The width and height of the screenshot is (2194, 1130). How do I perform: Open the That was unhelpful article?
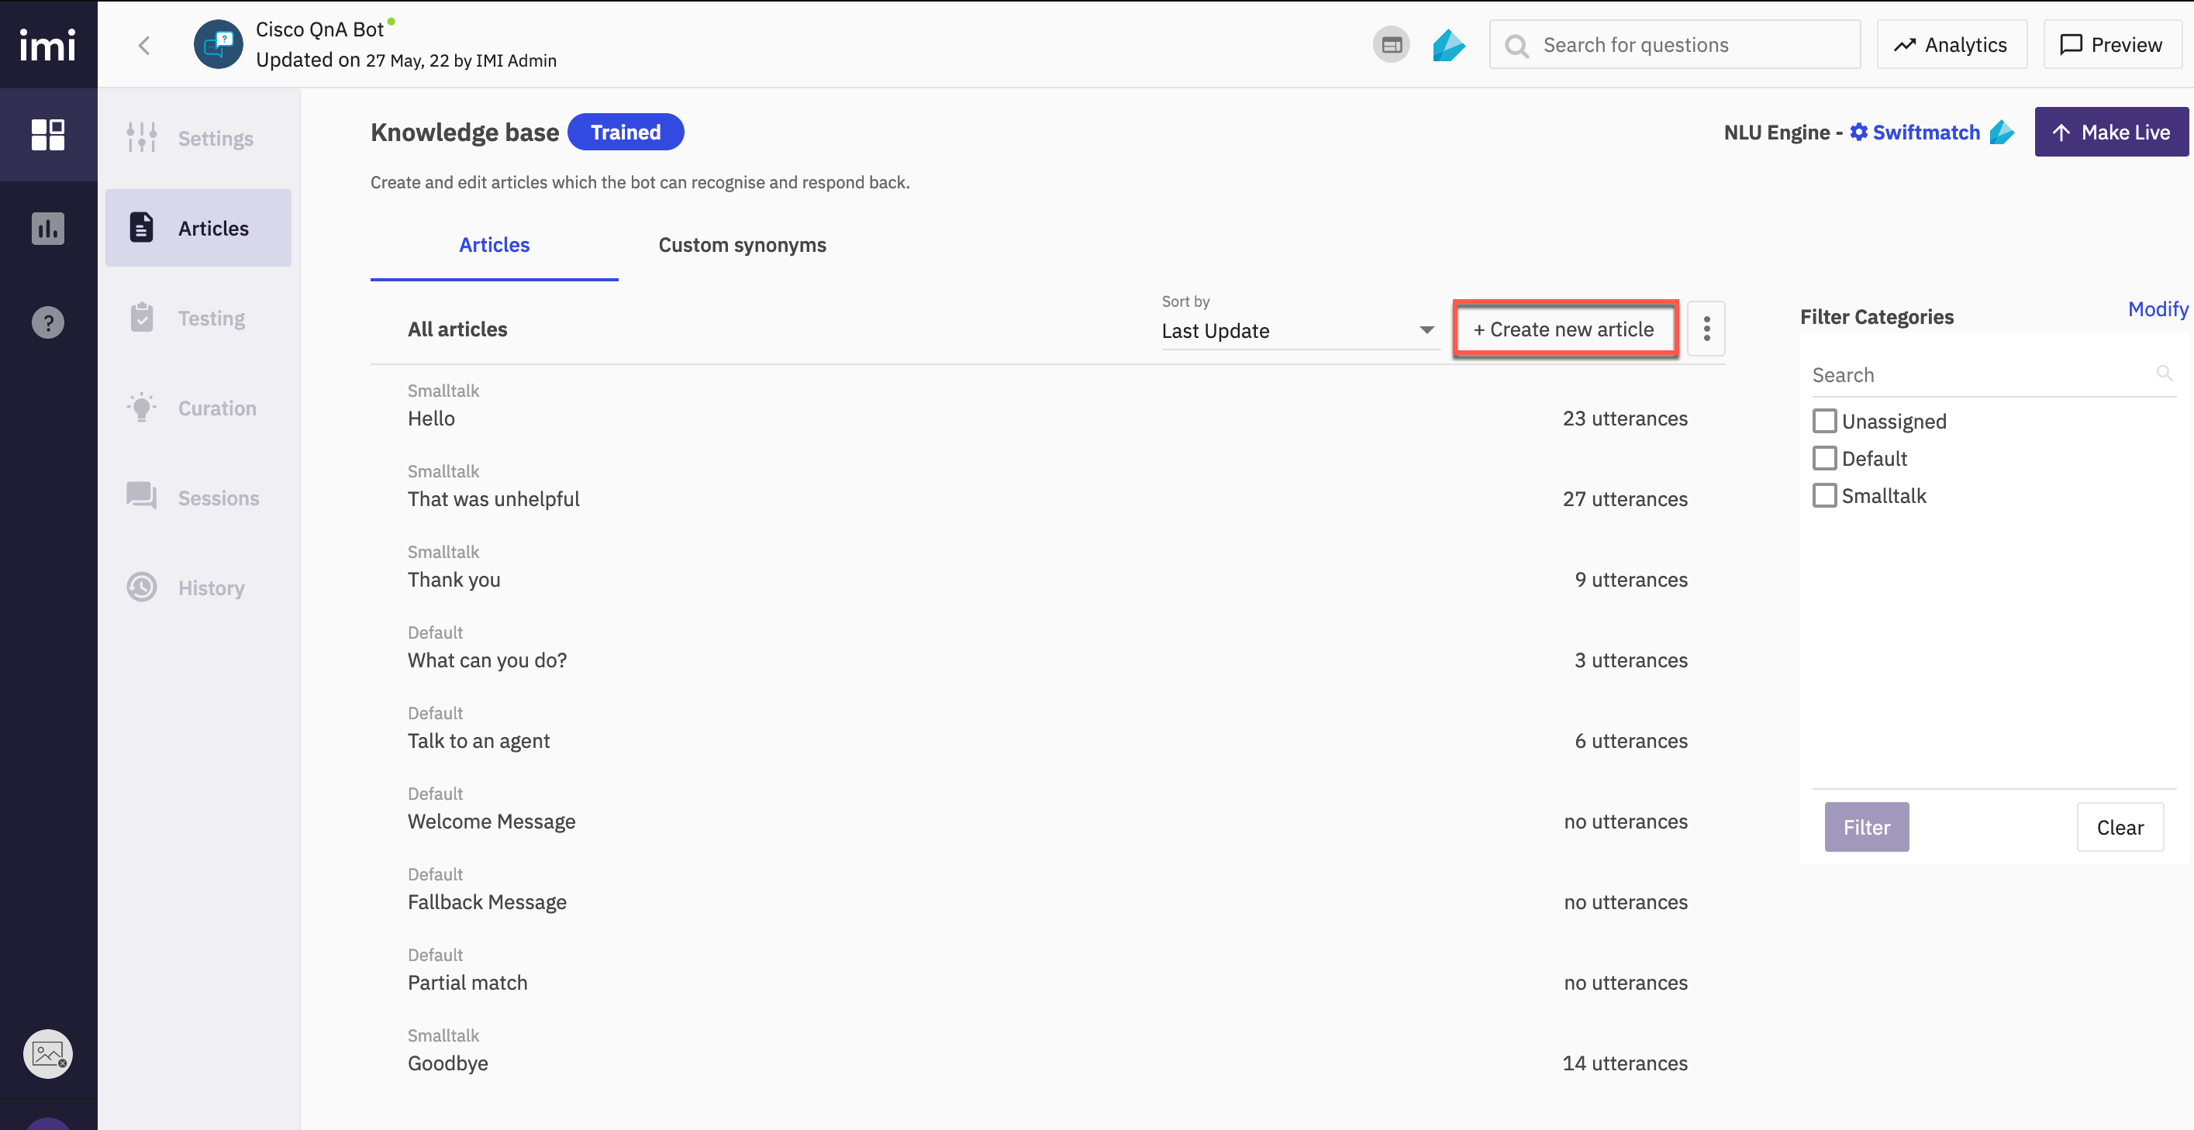point(1047,487)
